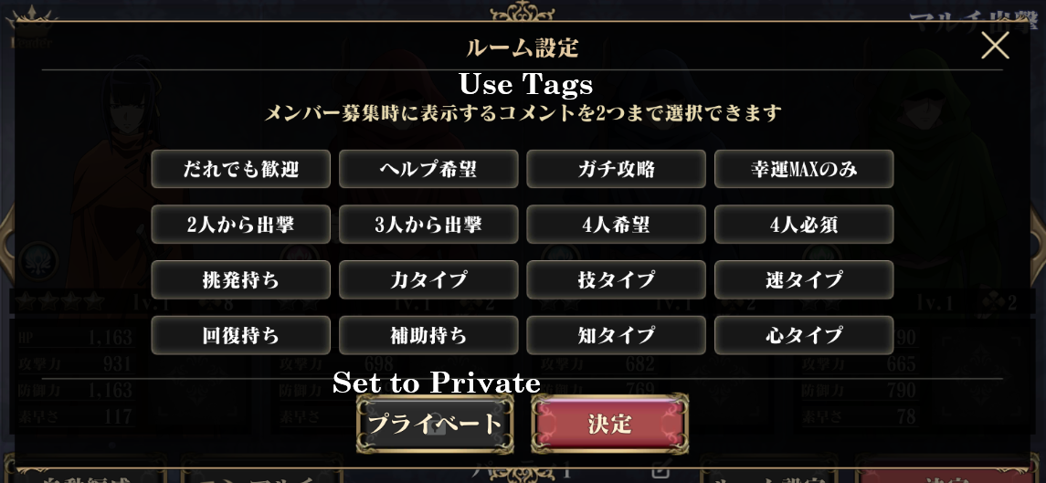1046x483 pixels.
Task: Pick the 挑発持ち tag
Action: 241,280
